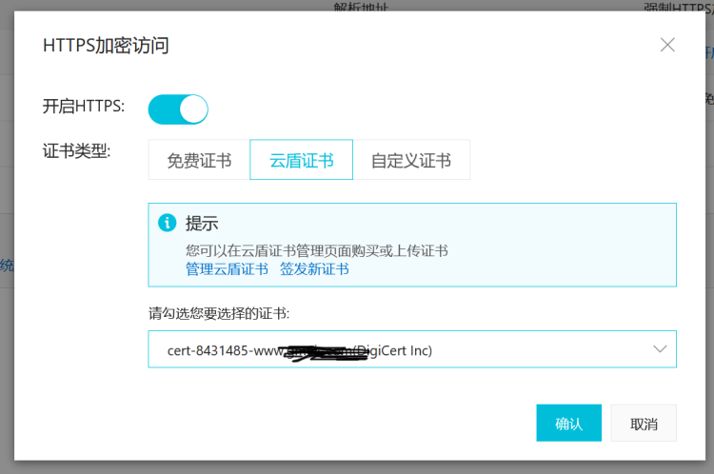714x474 pixels.
Task: Open the 管理云盾证书 link
Action: [x=227, y=269]
